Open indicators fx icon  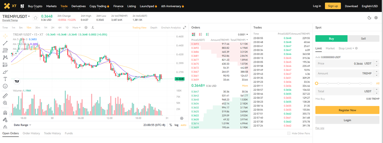click(x=93, y=27)
